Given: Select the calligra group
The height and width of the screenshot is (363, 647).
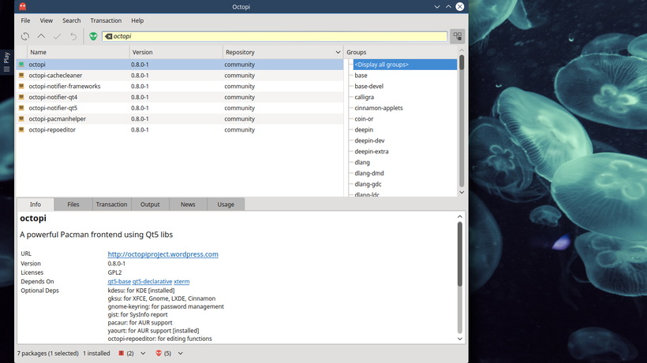Looking at the screenshot, I should tap(364, 97).
